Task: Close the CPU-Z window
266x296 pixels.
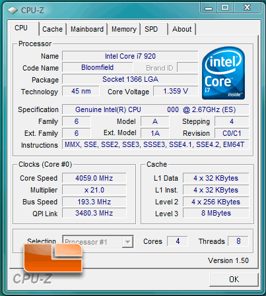Action: (x=248, y=8)
